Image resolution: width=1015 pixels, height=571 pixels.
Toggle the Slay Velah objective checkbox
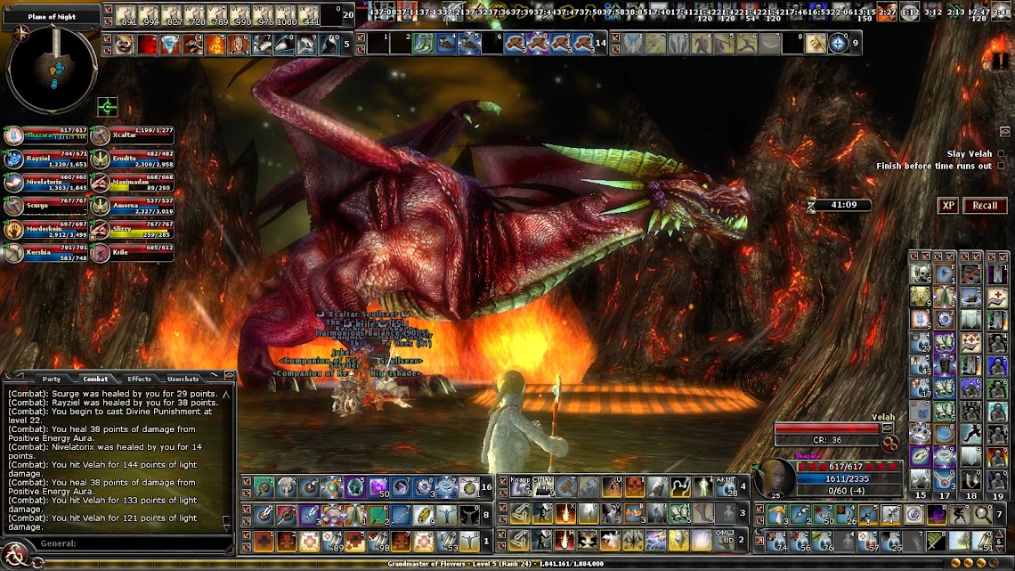tap(1001, 154)
